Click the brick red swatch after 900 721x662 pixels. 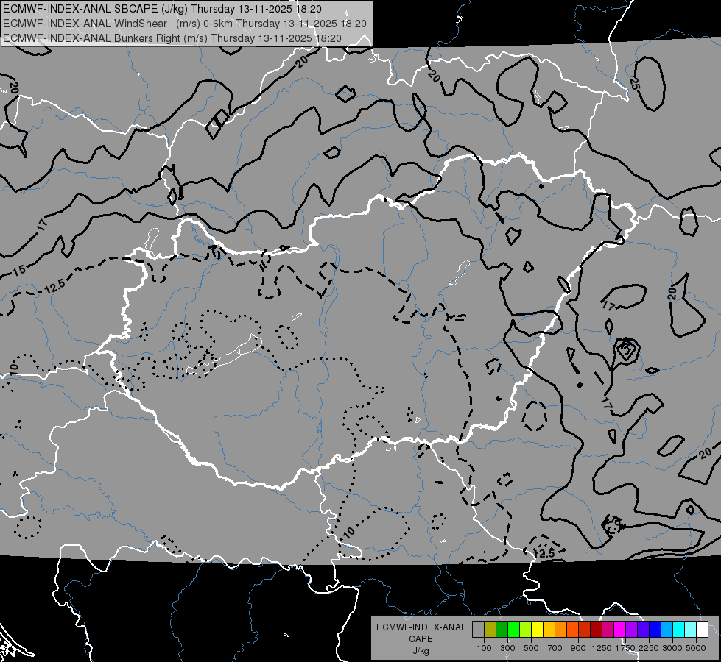click(585, 629)
